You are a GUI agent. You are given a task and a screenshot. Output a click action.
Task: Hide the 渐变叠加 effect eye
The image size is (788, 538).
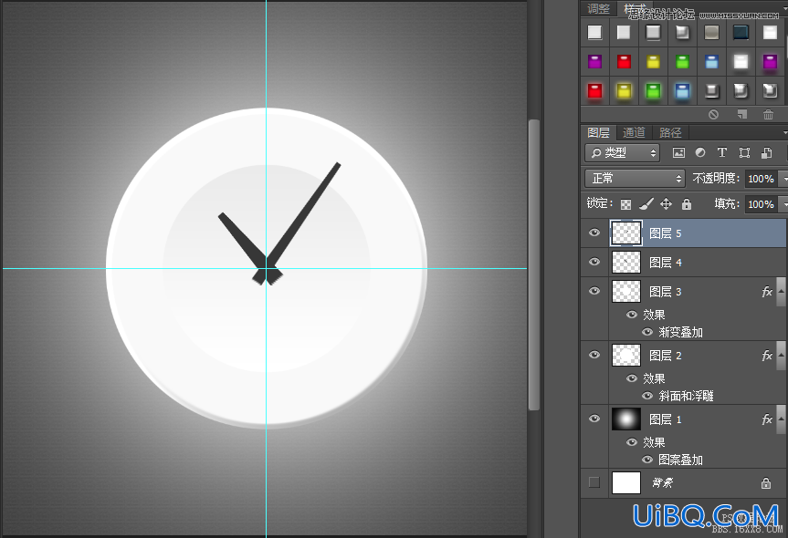click(647, 332)
